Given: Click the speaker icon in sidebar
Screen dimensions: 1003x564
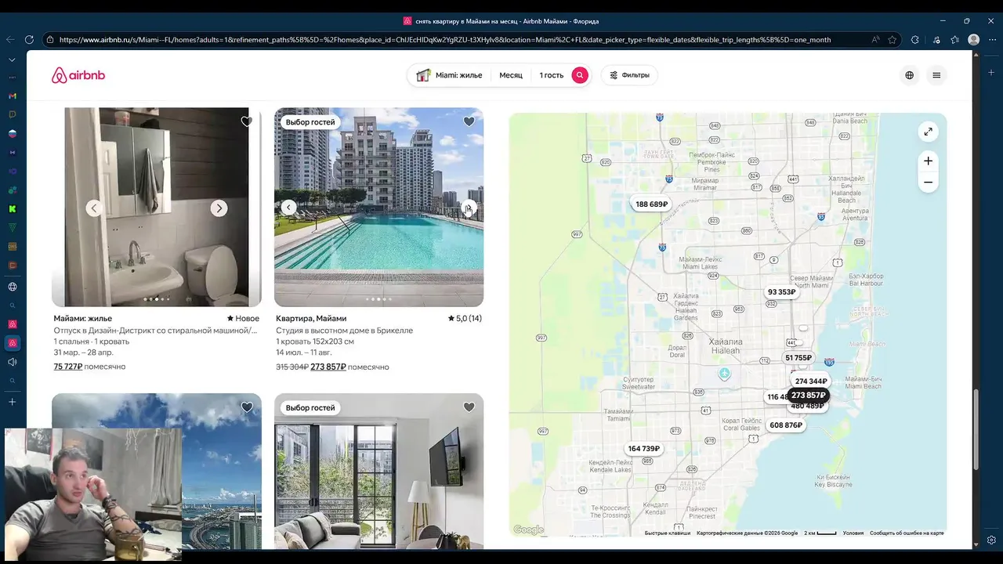Looking at the screenshot, I should click(x=13, y=362).
